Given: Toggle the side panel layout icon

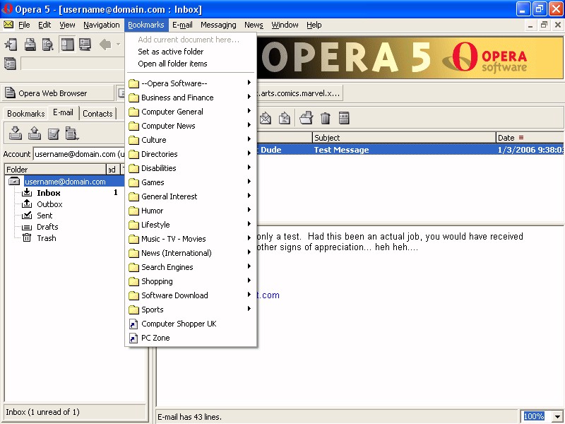Looking at the screenshot, I should [x=67, y=45].
